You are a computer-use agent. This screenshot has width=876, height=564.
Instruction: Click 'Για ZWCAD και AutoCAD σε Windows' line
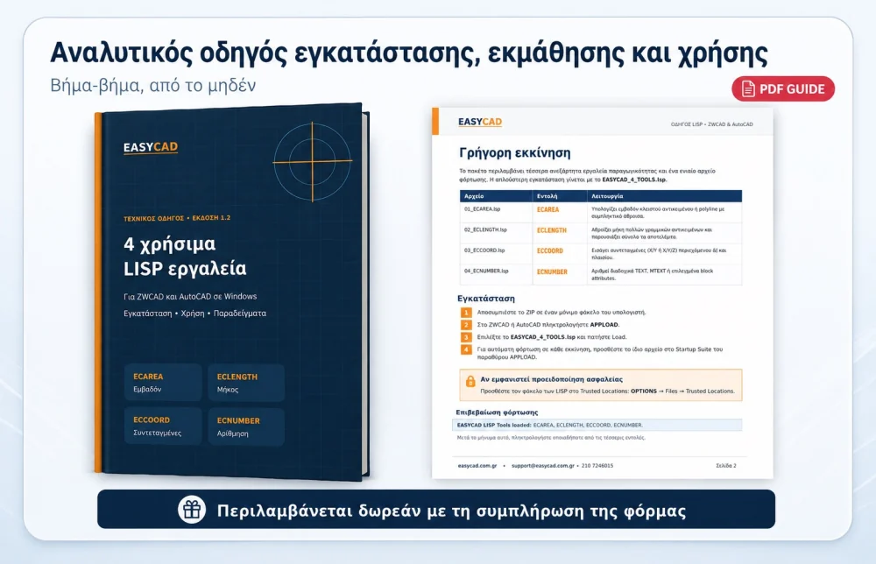190,297
